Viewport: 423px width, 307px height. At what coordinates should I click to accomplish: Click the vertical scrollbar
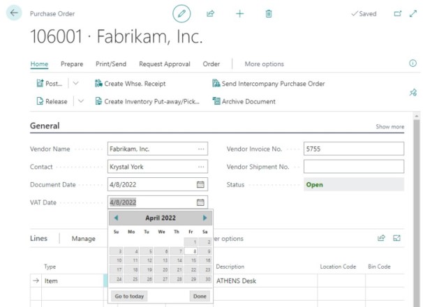click(x=416, y=213)
